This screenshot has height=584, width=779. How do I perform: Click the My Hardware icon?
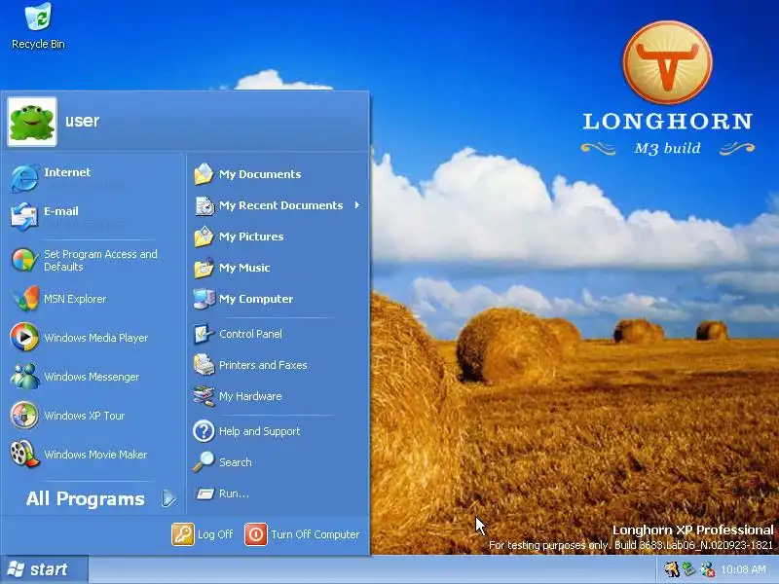click(x=204, y=396)
